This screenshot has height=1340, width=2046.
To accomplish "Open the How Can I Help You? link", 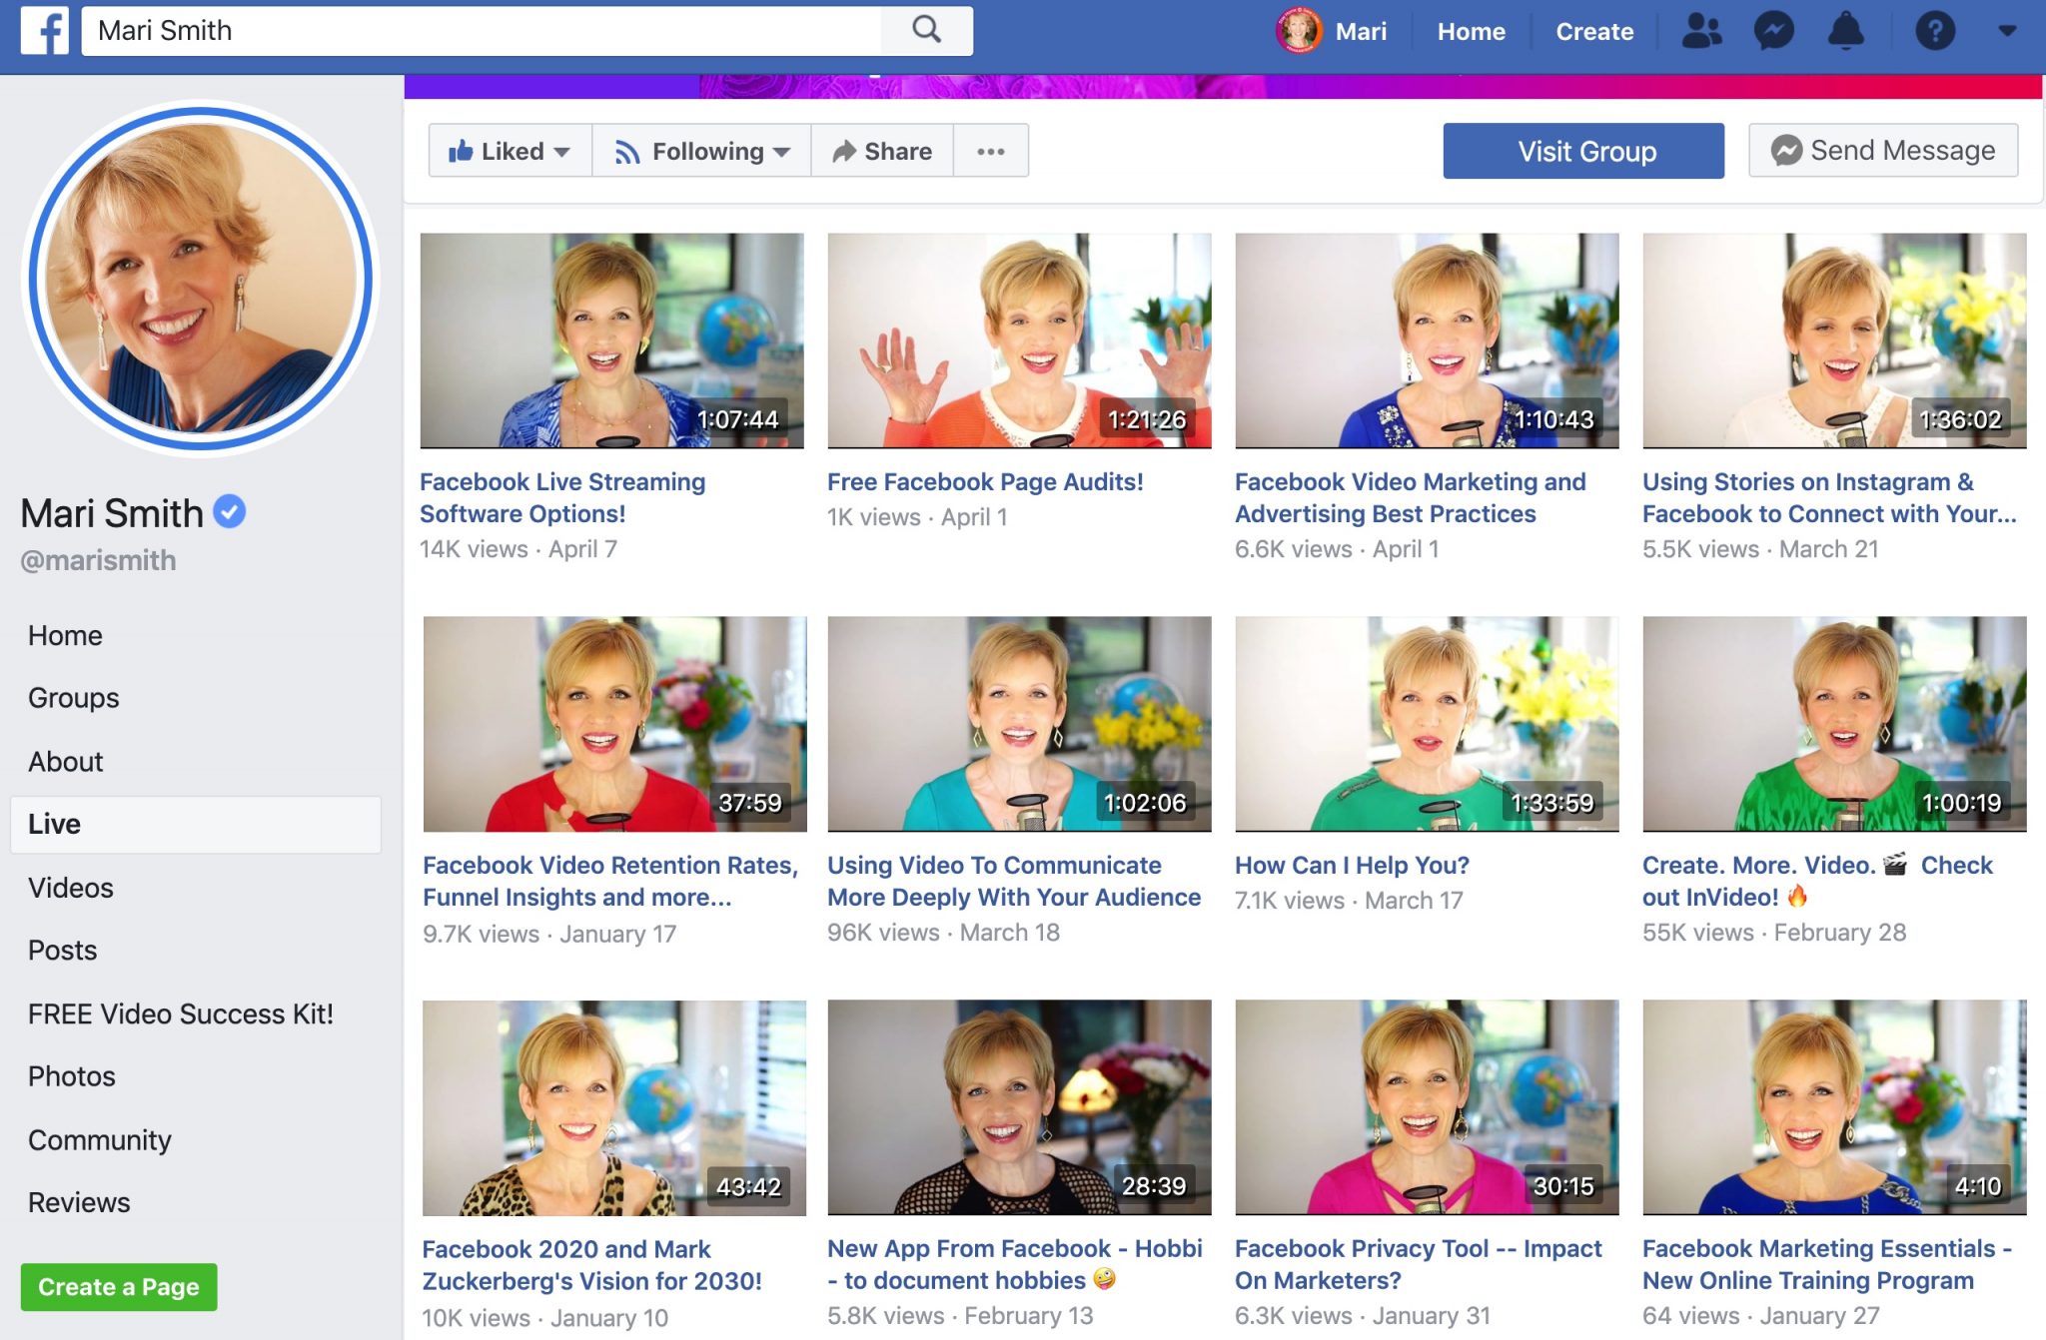I will click(1351, 865).
